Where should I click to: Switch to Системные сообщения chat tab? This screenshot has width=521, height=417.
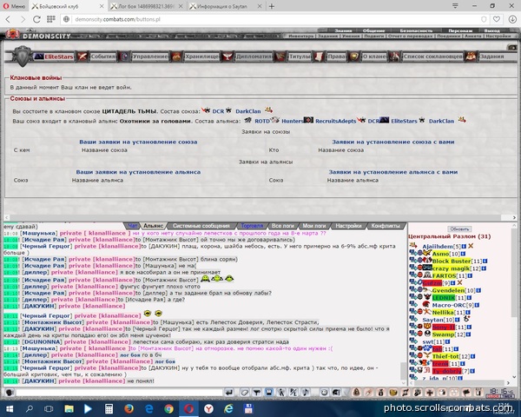[x=201, y=226]
